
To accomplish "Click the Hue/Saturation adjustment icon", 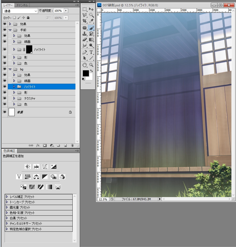I will tap(27, 176).
